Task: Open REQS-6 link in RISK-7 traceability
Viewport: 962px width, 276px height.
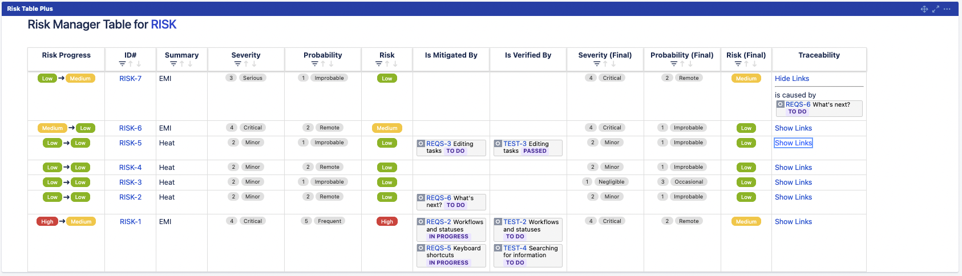Action: (798, 104)
